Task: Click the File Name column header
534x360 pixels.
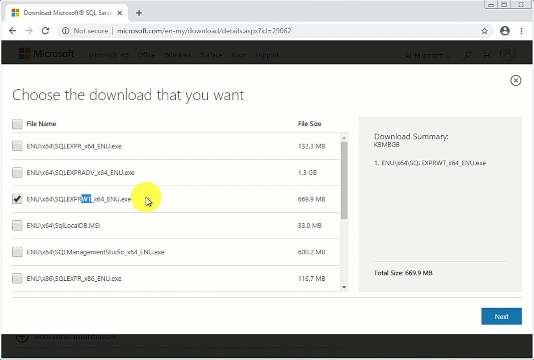Action: (x=41, y=124)
